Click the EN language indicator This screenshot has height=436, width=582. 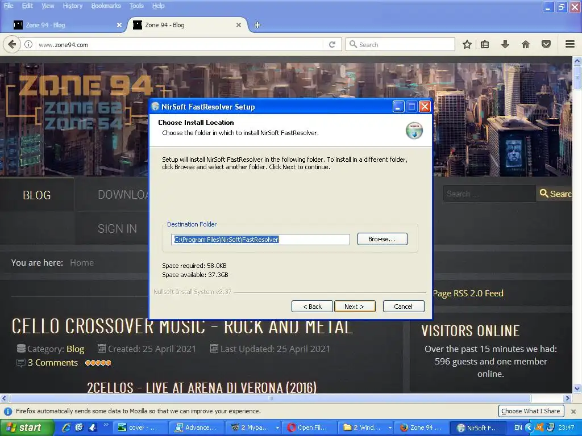[x=518, y=427]
